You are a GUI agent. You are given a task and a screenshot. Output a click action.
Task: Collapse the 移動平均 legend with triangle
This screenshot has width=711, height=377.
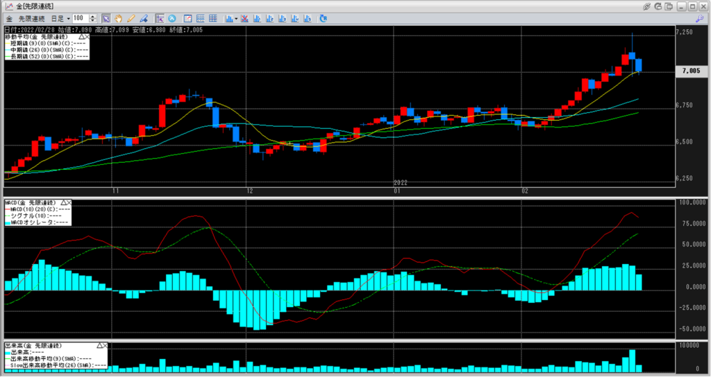click(83, 35)
